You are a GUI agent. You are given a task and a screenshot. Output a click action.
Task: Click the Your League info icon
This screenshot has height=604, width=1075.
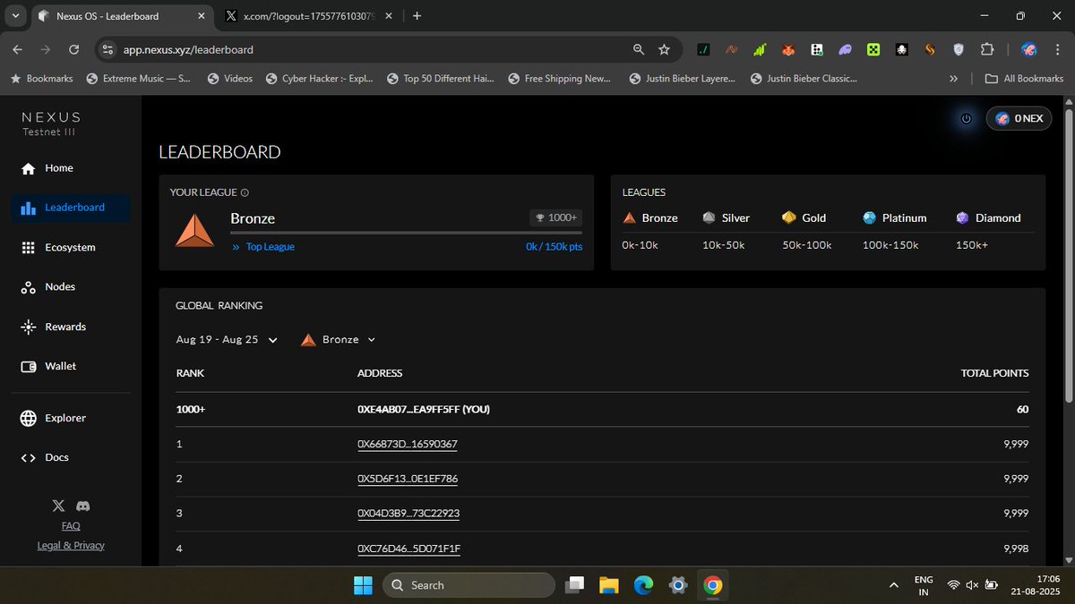[245, 192]
